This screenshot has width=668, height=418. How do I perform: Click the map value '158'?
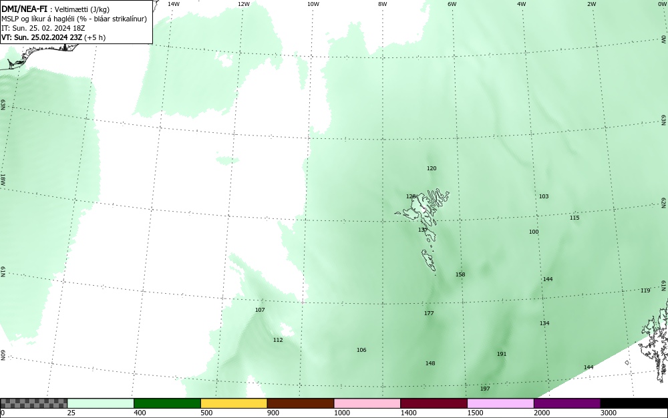click(x=460, y=274)
